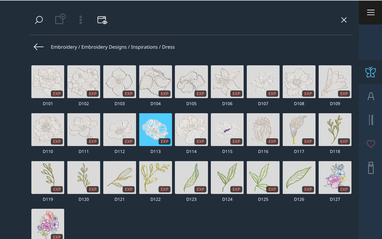Select design thumbnail D106
382x239 pixels.
(x=227, y=82)
